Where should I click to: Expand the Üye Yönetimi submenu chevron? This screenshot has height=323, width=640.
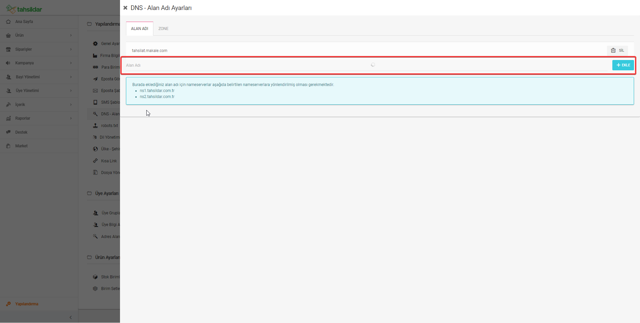[71, 91]
